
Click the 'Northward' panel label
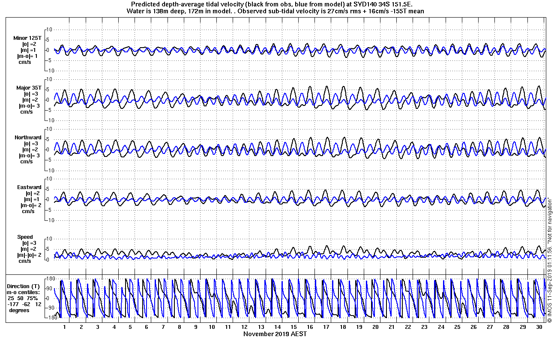(28, 138)
